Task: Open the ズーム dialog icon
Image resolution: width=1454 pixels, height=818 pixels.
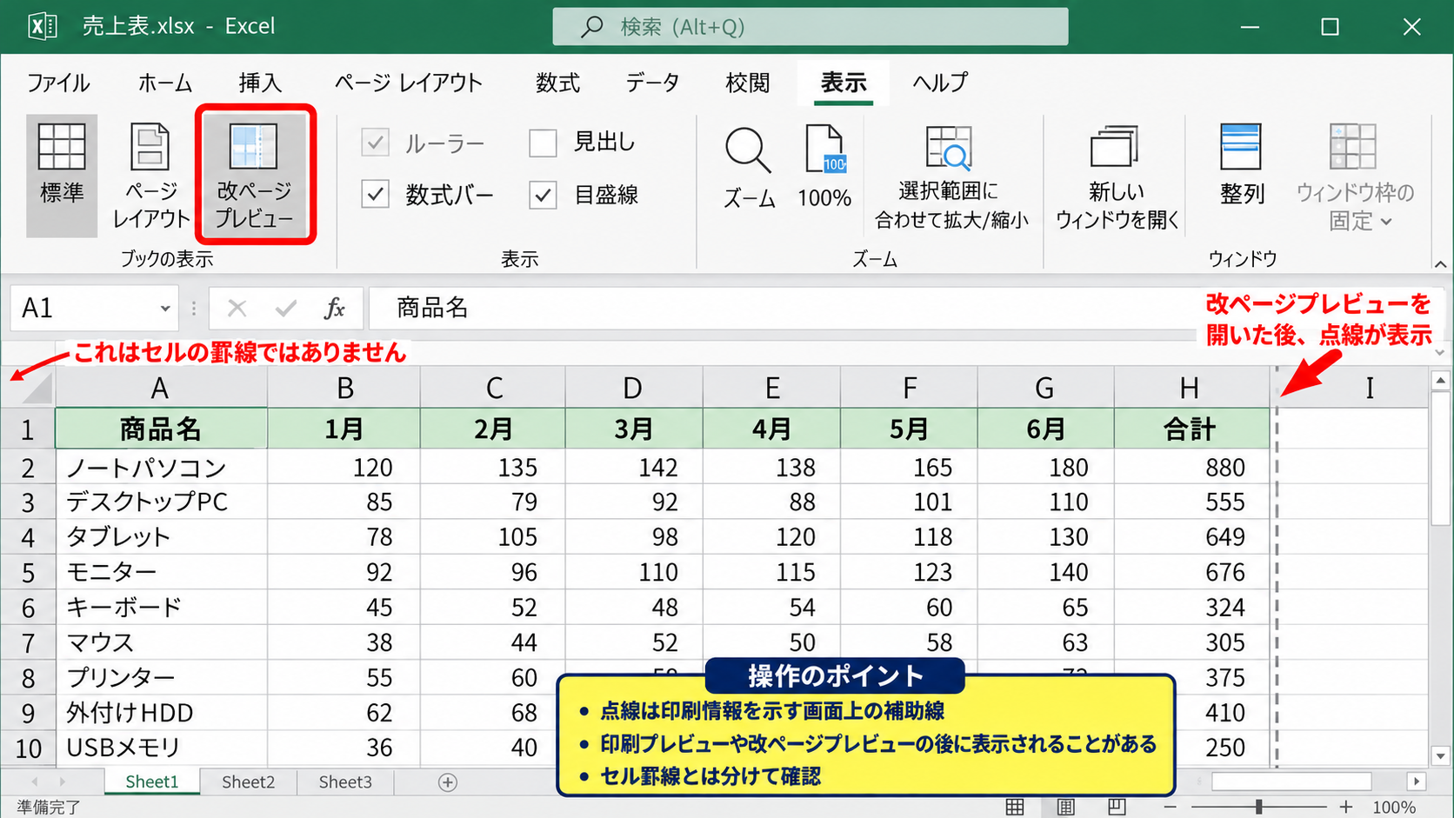Action: coord(749,169)
